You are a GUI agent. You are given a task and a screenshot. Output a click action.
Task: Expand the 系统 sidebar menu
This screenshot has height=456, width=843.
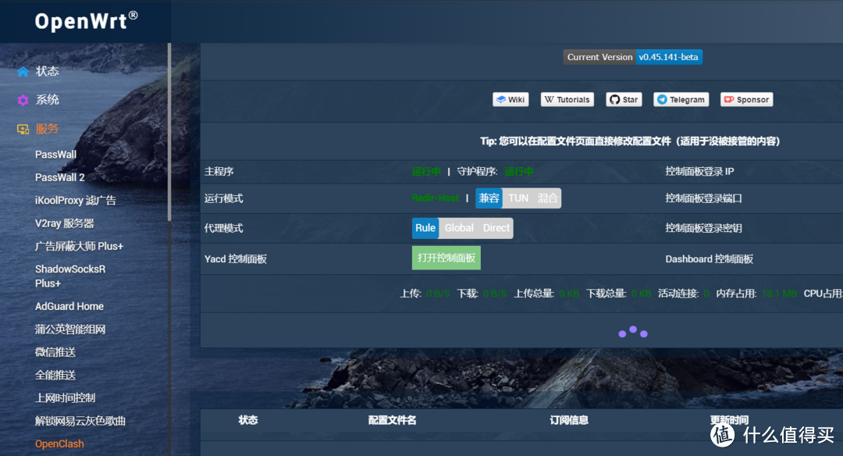(48, 99)
